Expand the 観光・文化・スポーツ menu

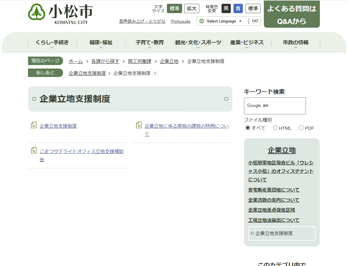click(198, 43)
